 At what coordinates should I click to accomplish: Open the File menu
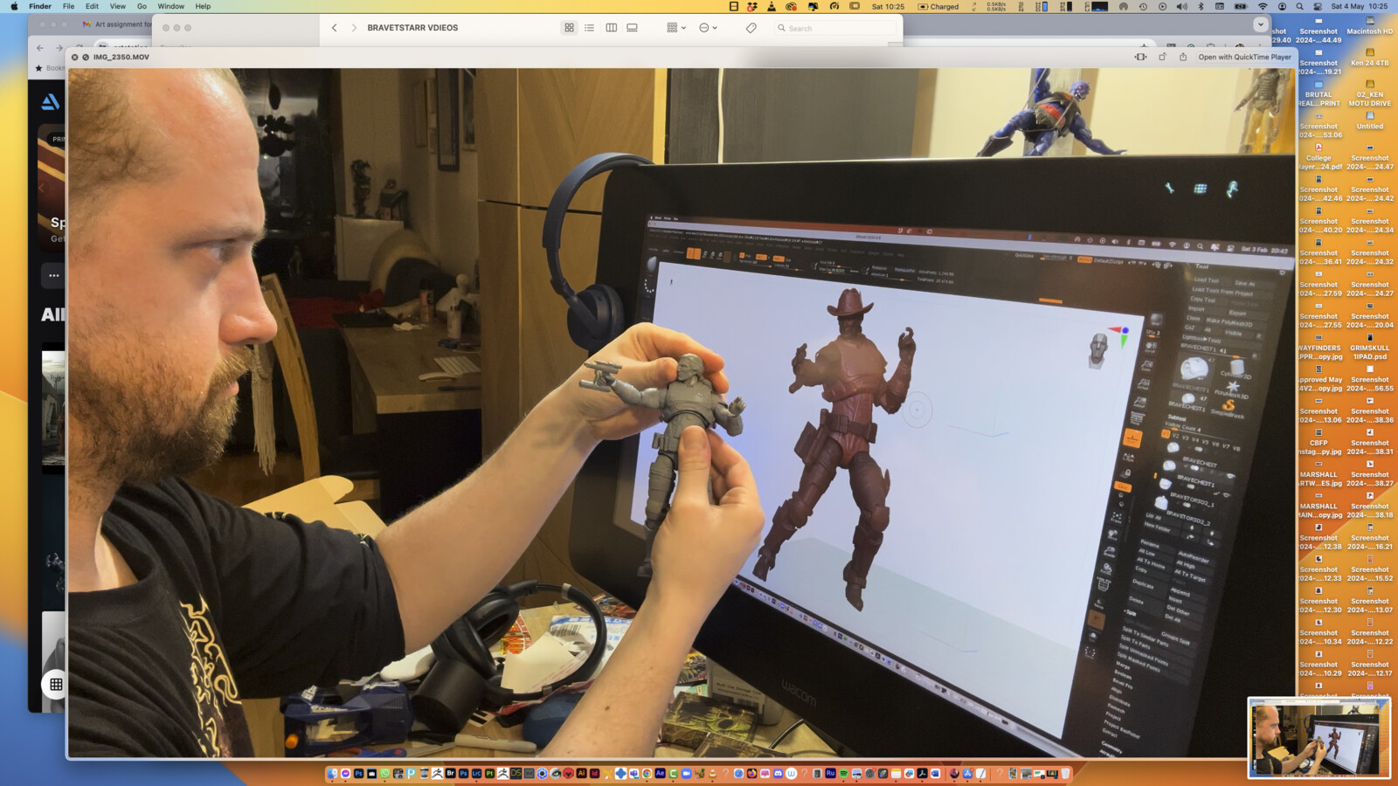click(x=68, y=6)
